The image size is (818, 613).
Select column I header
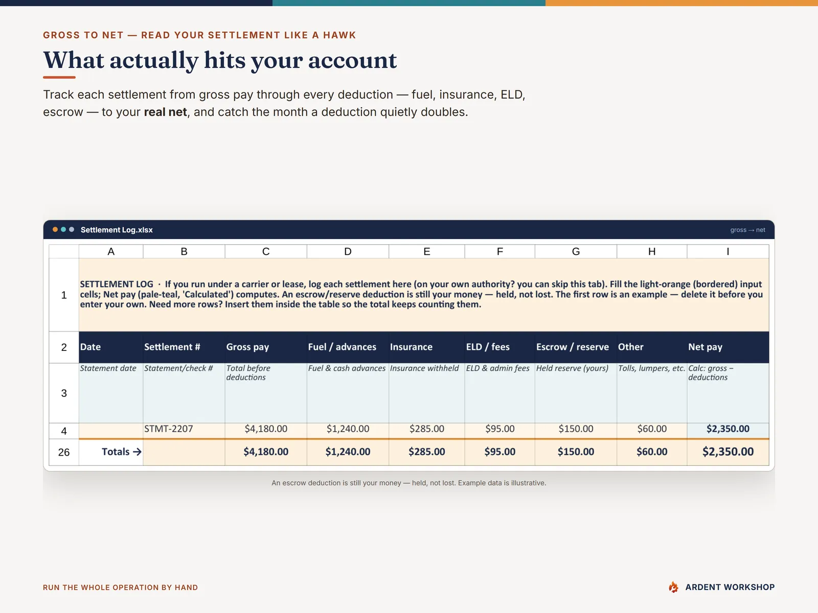728,251
